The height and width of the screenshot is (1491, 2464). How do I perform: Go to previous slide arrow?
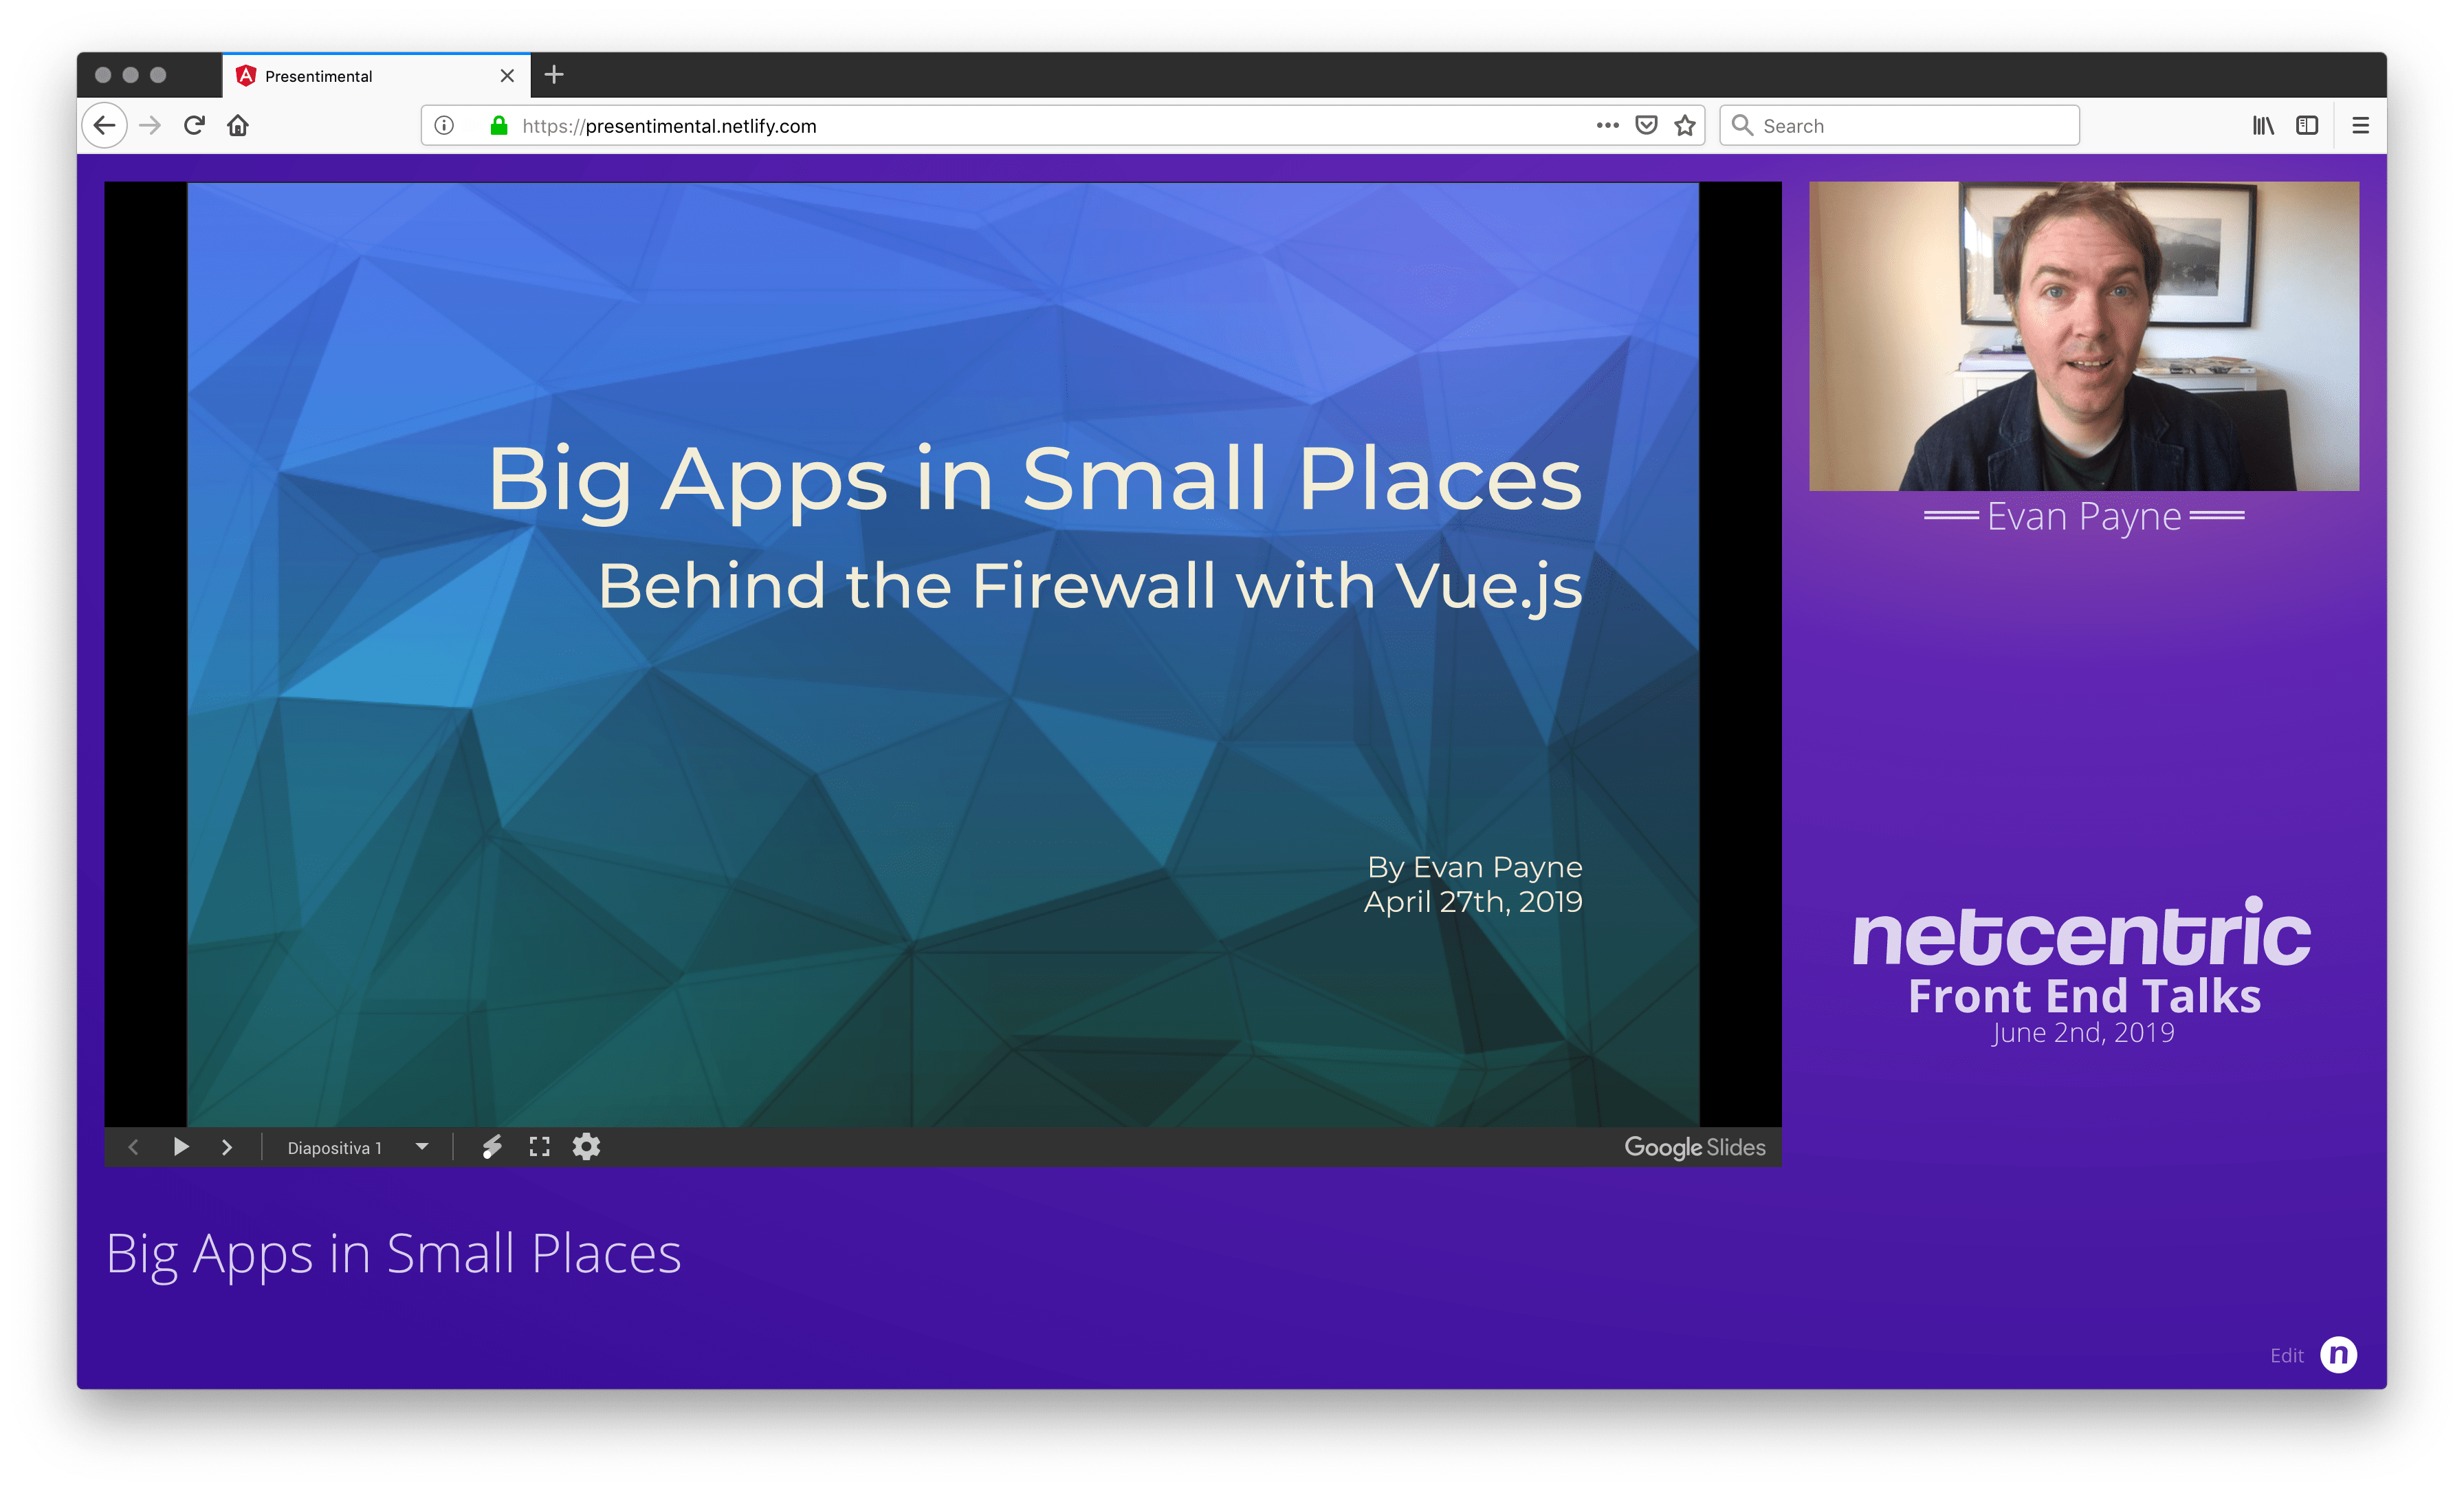click(x=133, y=1146)
